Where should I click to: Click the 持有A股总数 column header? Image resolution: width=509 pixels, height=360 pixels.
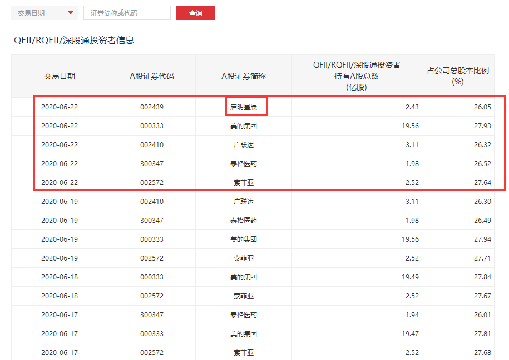(x=357, y=76)
